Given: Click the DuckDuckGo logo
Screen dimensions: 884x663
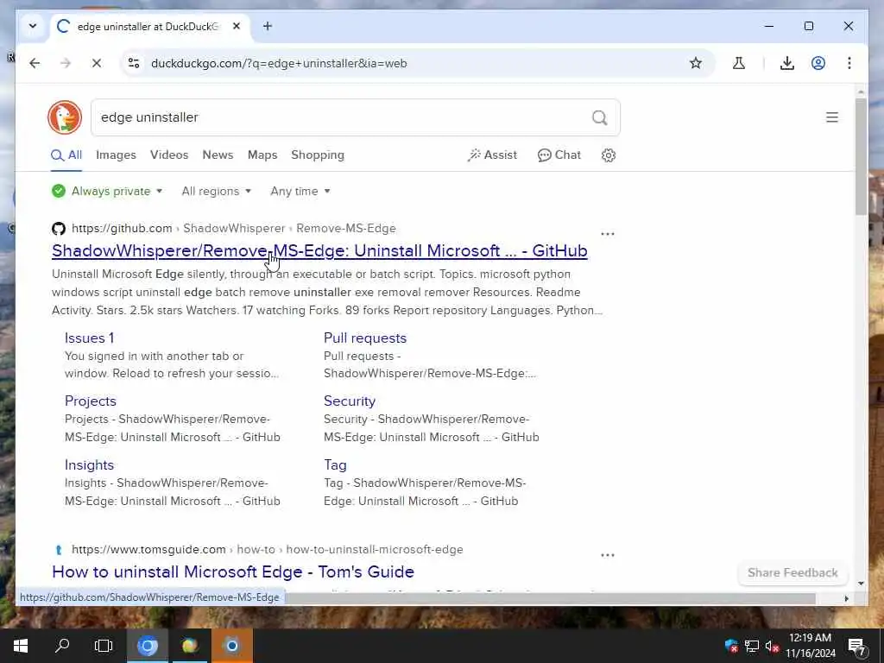Looking at the screenshot, I should pyautogui.click(x=65, y=117).
